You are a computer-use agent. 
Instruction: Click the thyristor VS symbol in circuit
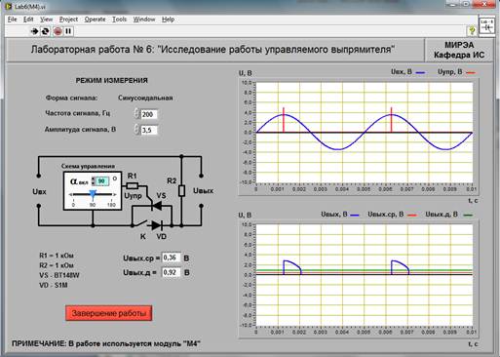(x=158, y=206)
